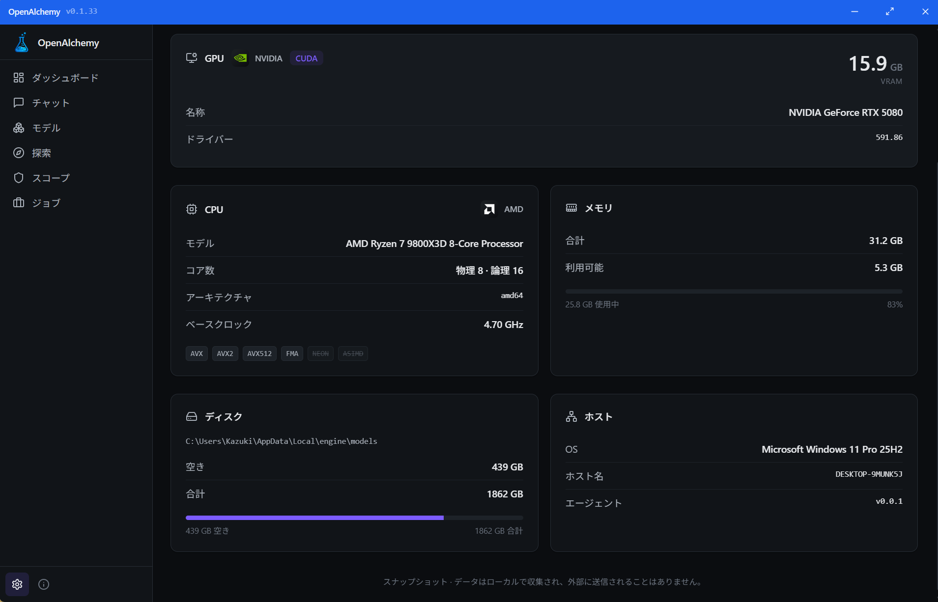Click disk total 1862 GB in the 合計 row

coord(505,494)
